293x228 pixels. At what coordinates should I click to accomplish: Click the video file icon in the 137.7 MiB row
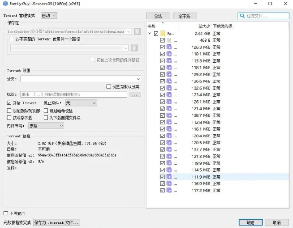(x=169, y=150)
